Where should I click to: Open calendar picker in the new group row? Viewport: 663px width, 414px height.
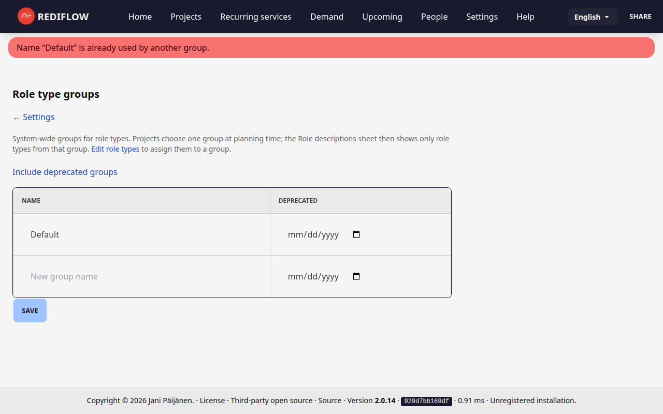(356, 276)
